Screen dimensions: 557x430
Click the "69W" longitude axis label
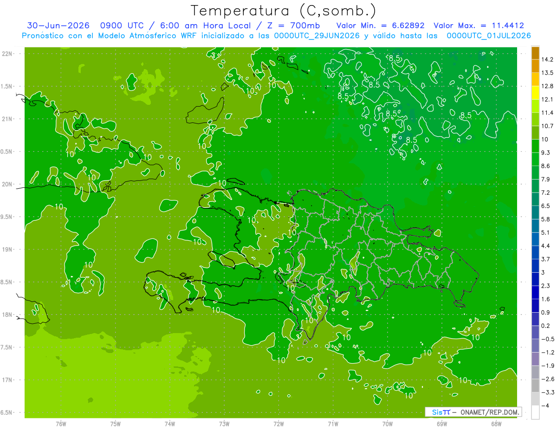442,424
